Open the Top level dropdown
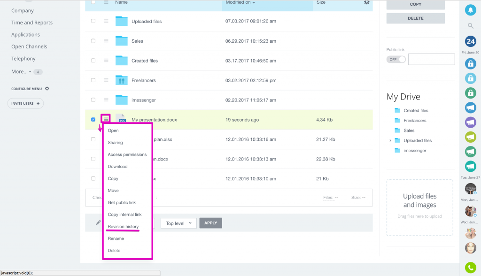 coord(178,223)
